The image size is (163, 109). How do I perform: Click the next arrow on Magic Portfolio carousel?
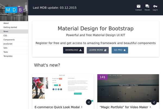(x=155, y=90)
